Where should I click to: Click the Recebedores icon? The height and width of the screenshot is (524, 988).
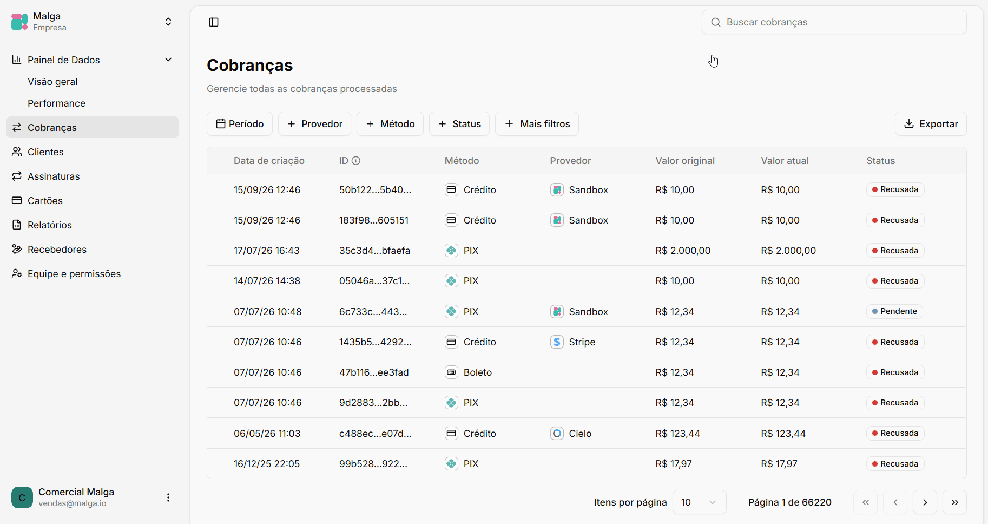(x=17, y=249)
